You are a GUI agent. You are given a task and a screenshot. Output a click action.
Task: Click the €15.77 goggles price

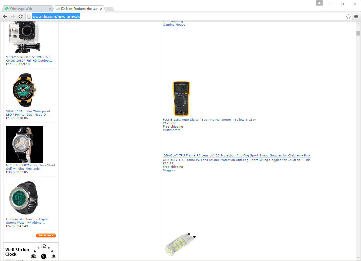coord(168,163)
